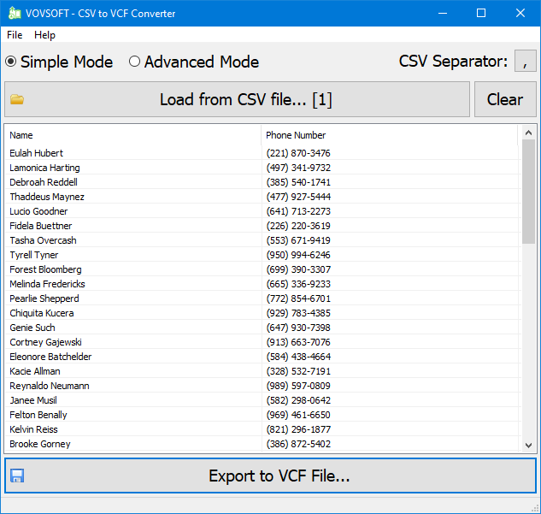Click the Export to VCF File button label
The height and width of the screenshot is (514, 541).
click(279, 476)
